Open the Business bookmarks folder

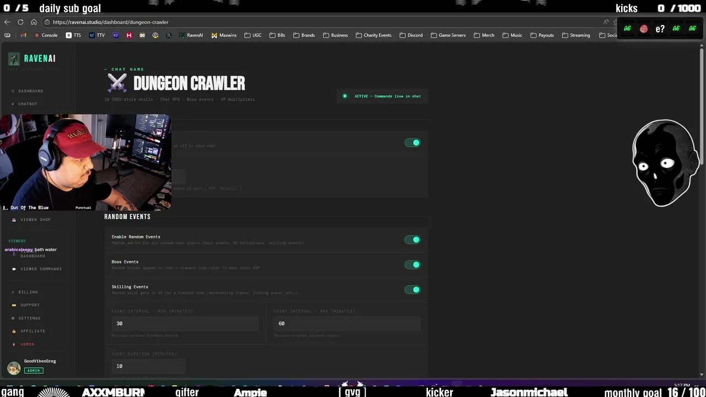click(x=335, y=35)
